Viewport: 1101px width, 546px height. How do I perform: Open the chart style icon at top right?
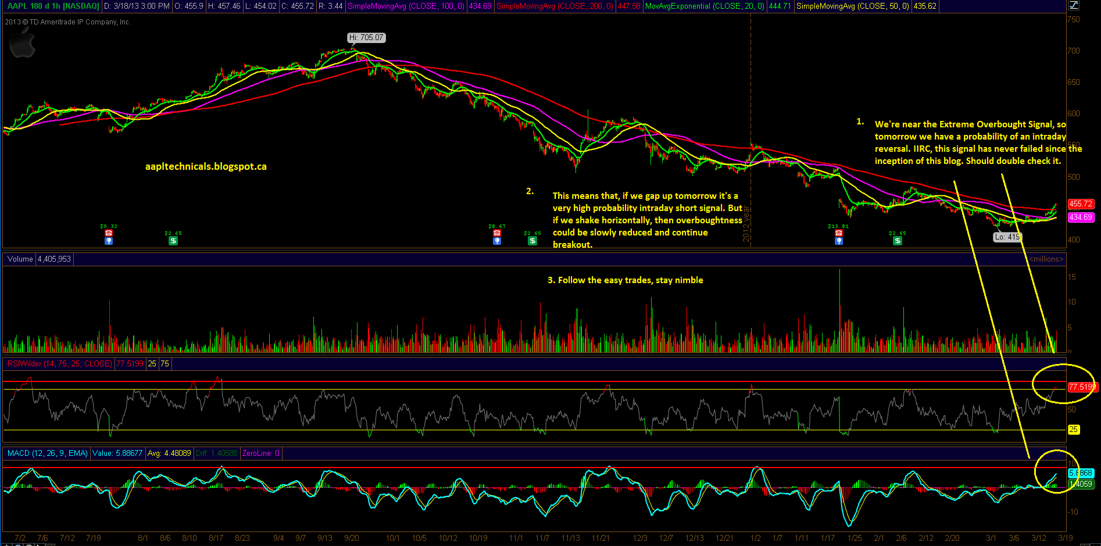(x=1073, y=5)
